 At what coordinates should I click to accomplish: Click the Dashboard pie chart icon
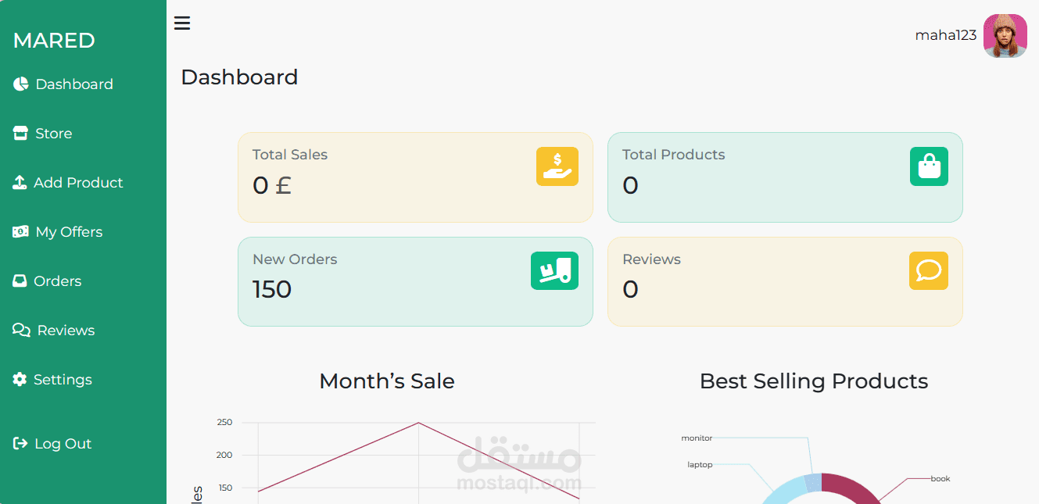[20, 84]
